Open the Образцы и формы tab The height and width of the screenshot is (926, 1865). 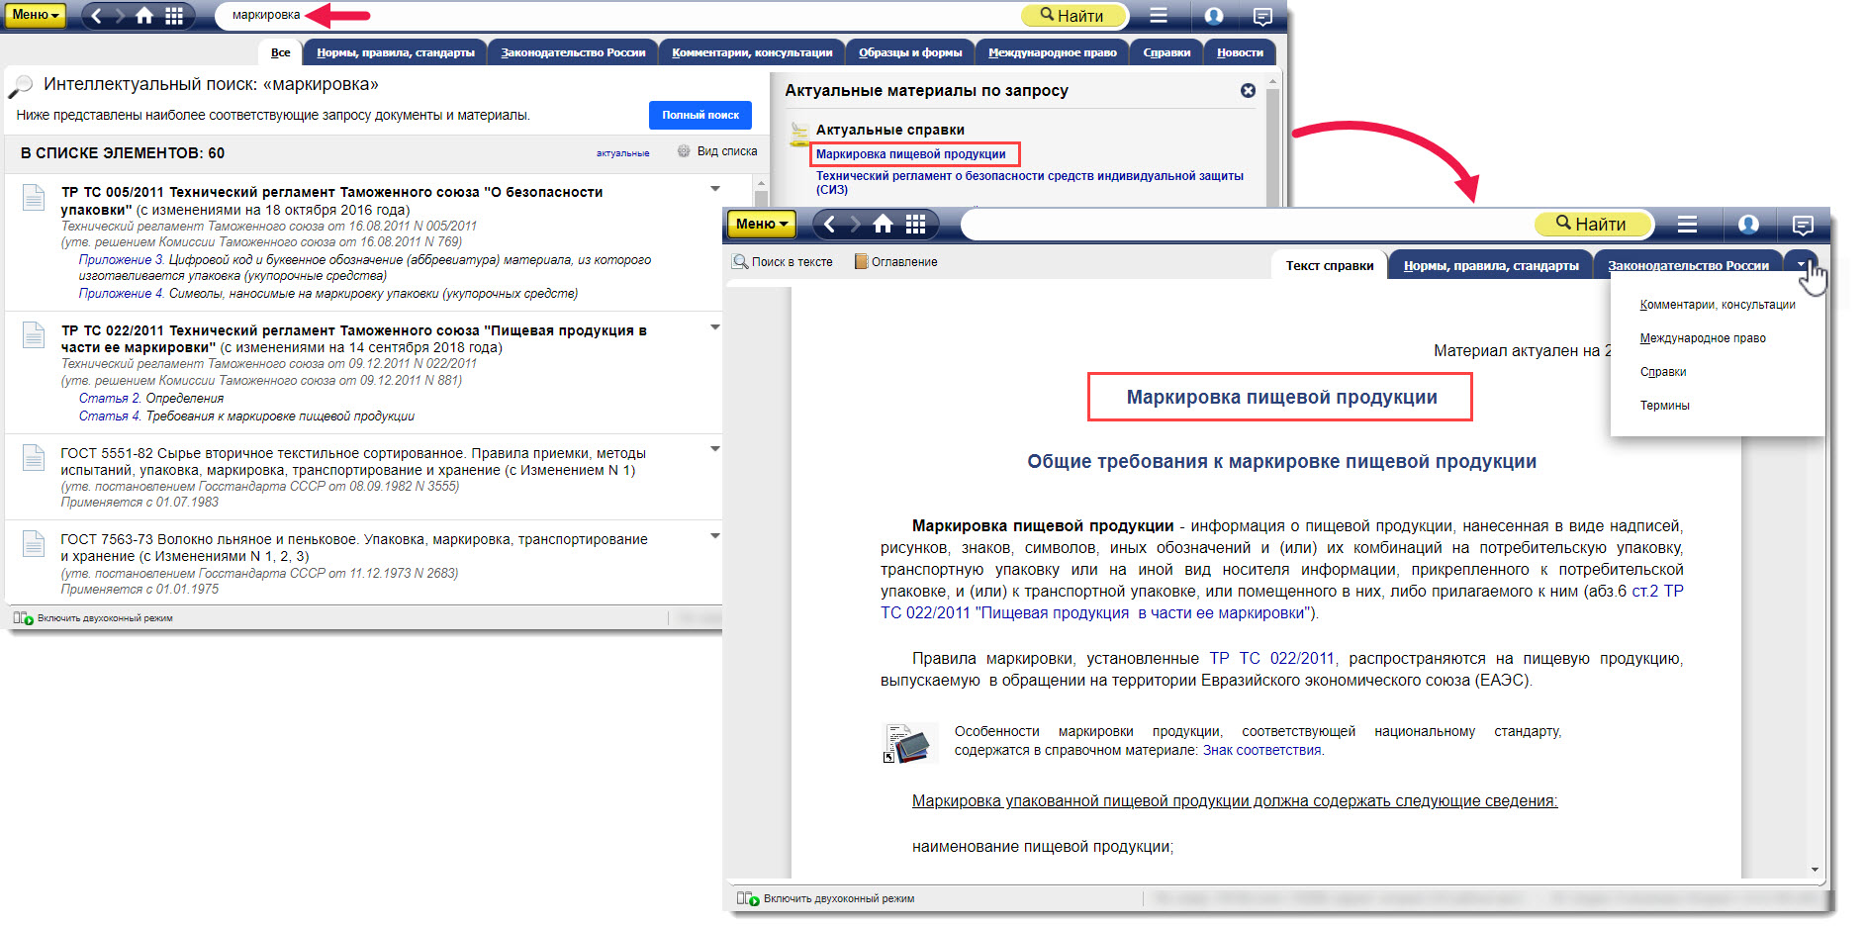[910, 52]
